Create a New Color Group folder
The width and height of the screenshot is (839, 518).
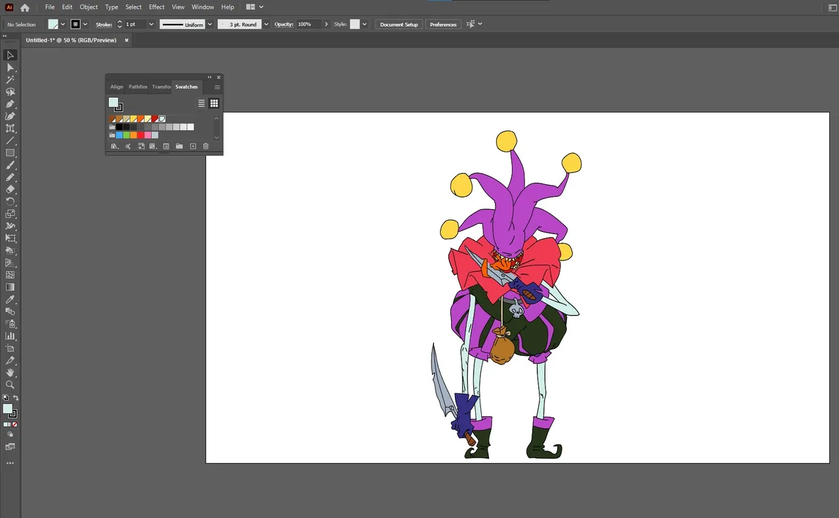tap(179, 146)
